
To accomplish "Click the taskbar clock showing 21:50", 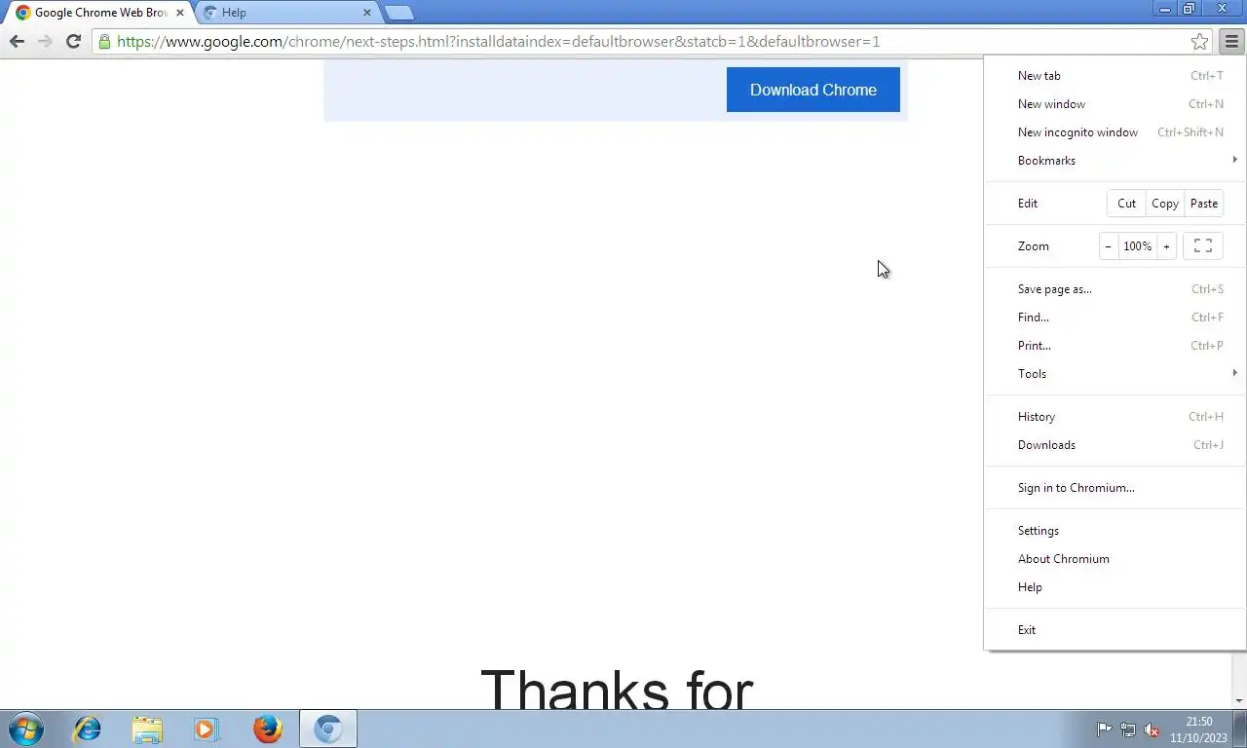I will 1198,729.
